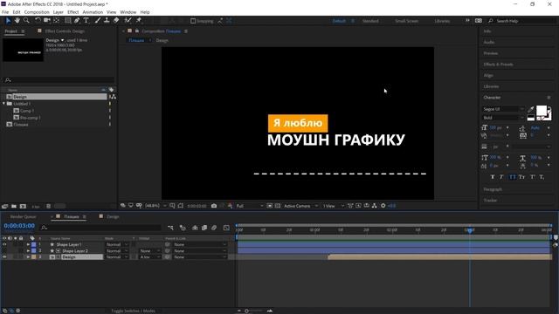Click the new composition icon in Project panel
559x314 pixels.
(23, 206)
